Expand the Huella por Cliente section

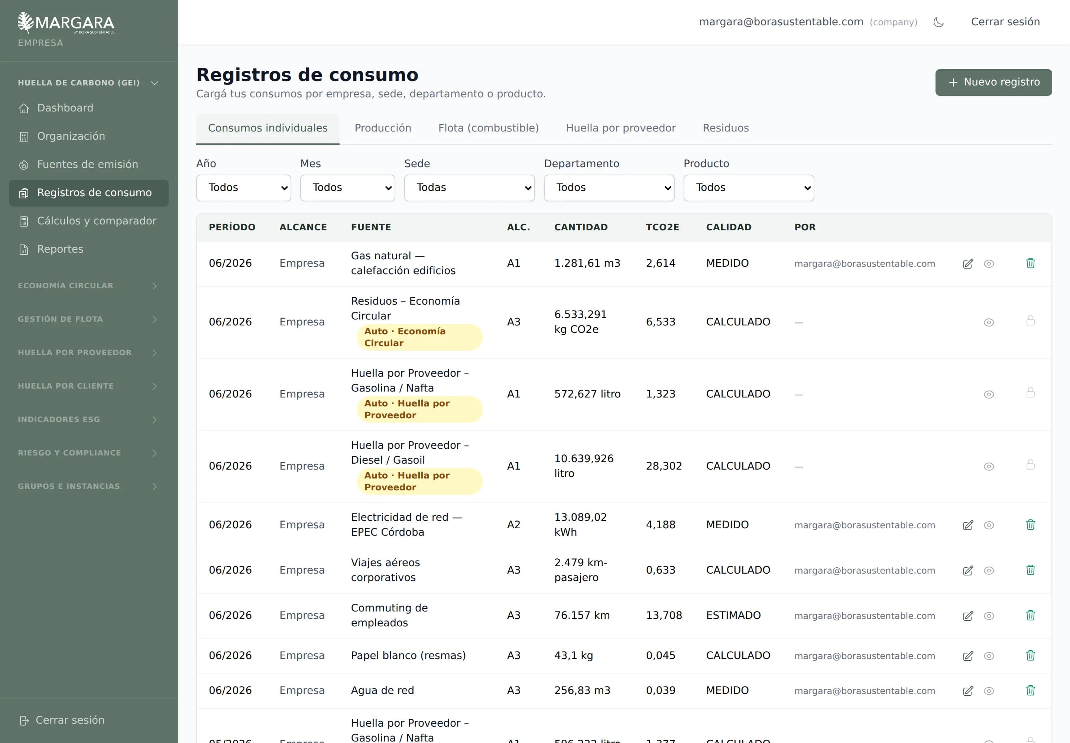88,386
